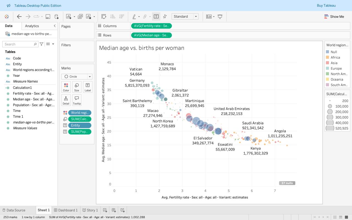Viewport: 352px width, 220px height.
Task: Open Presentation mode
Action: [x=220, y=16]
